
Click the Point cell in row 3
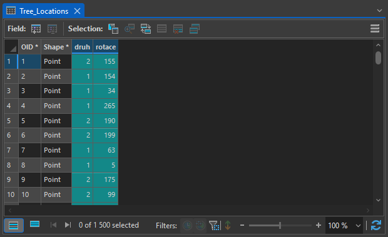pos(56,91)
